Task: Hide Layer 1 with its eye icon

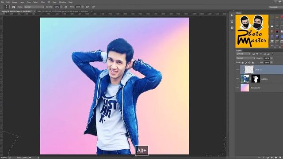Action: (237, 79)
